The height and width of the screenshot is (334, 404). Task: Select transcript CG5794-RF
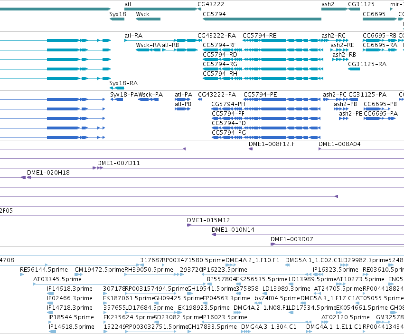pyautogui.click(x=219, y=45)
